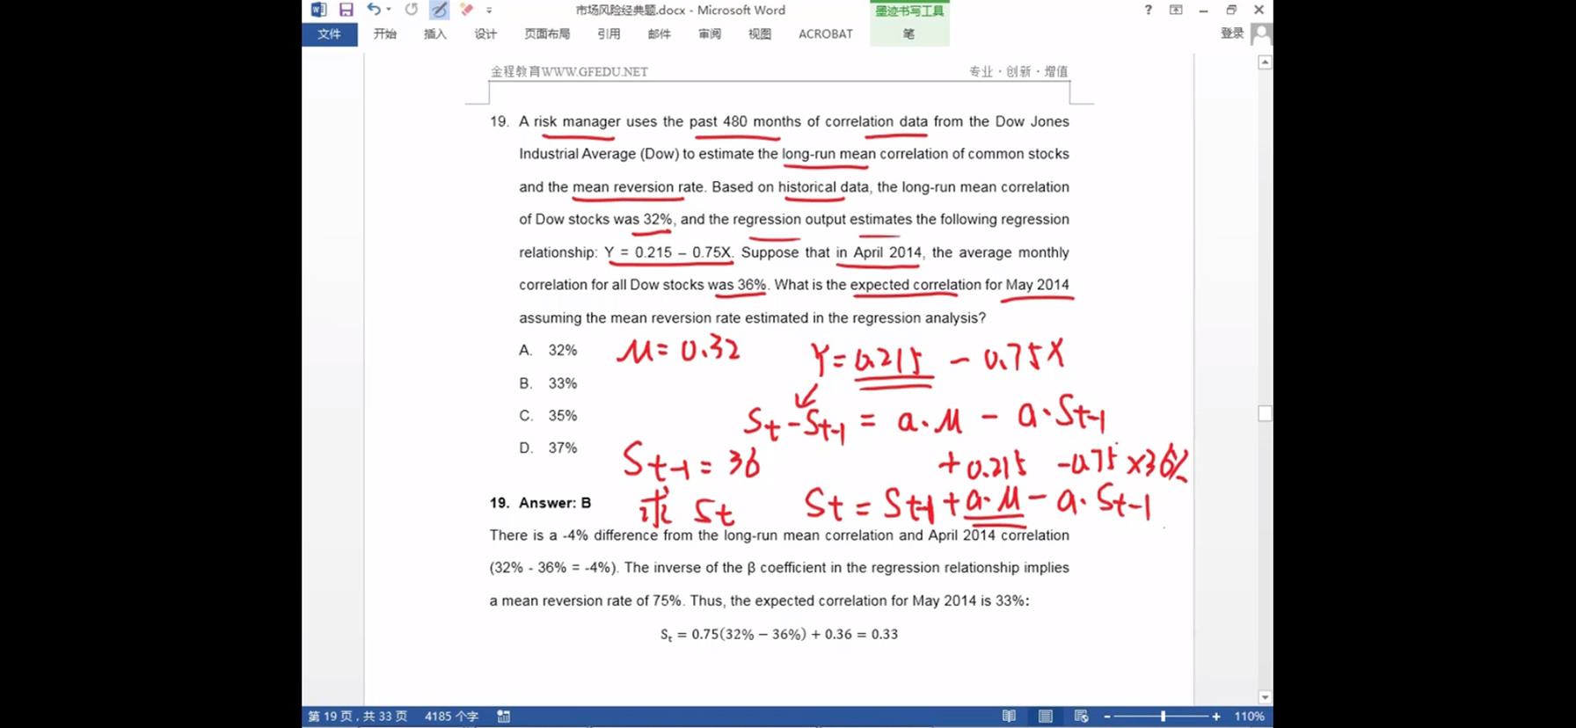The width and height of the screenshot is (1576, 728).
Task: Click the words 'mean reversion rate' in question
Action: pos(638,186)
